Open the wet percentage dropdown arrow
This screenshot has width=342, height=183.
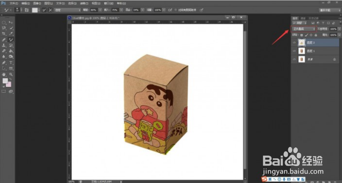(x=100, y=10)
